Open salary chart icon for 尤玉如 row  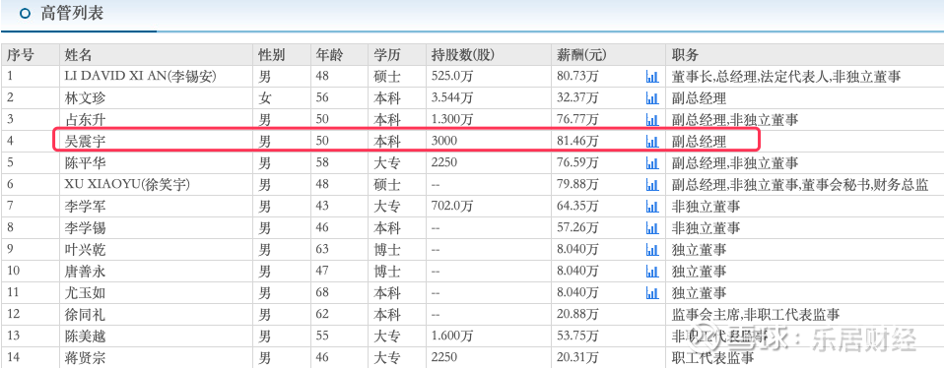coord(652,293)
